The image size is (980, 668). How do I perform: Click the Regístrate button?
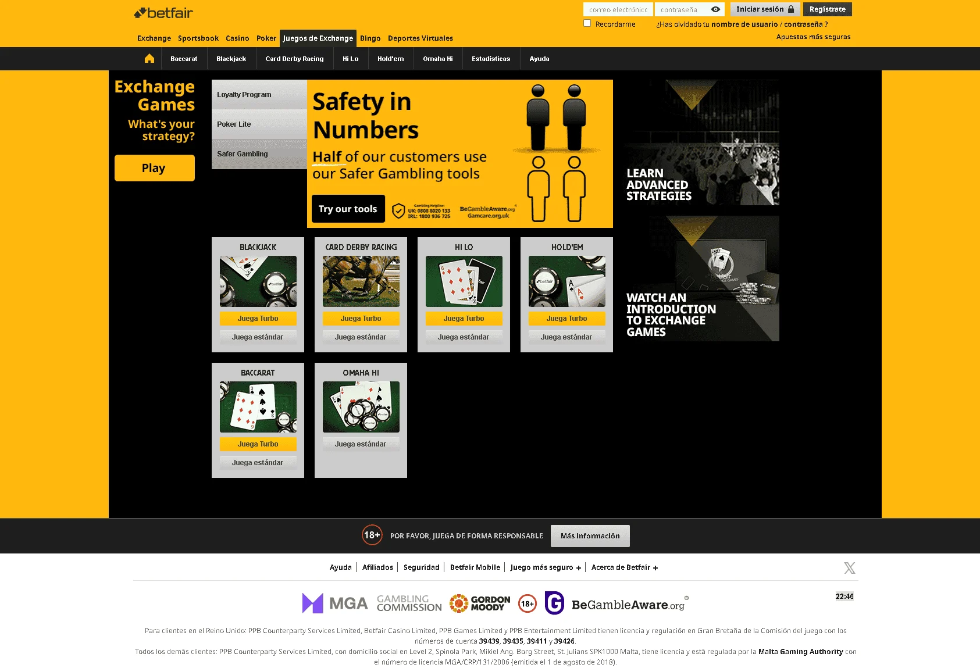(x=828, y=9)
